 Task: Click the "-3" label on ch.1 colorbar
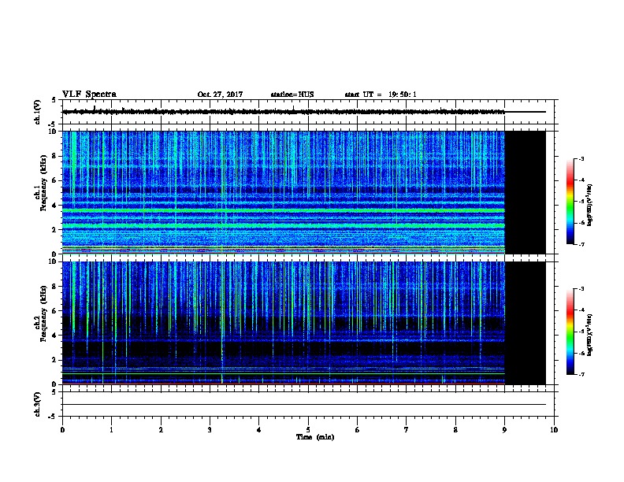pos(581,158)
